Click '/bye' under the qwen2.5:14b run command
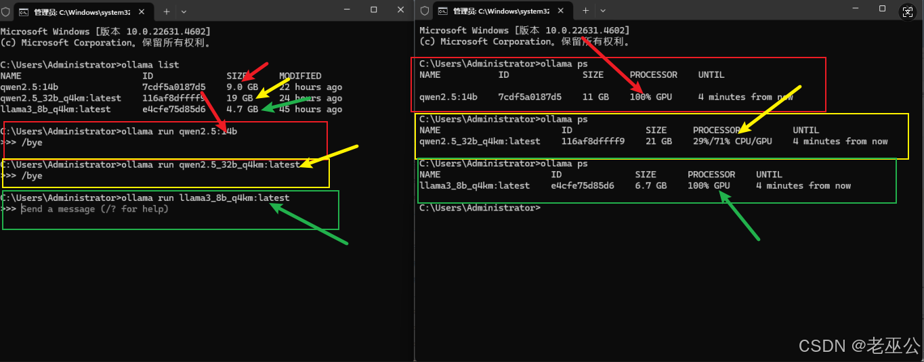 32,143
